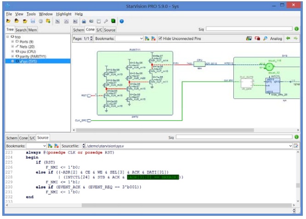The height and width of the screenshot is (219, 306).
Task: Click the percent-symbol toolbar icon
Action: (57, 21)
